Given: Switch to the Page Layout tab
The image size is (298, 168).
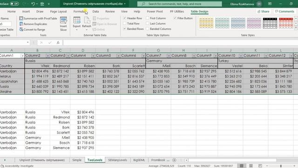Looking at the screenshot, I should coord(58,11).
